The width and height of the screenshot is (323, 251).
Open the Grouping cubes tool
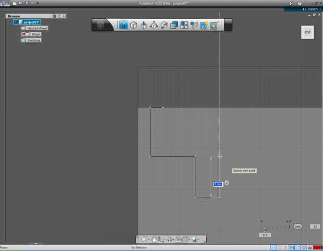pyautogui.click(x=194, y=25)
